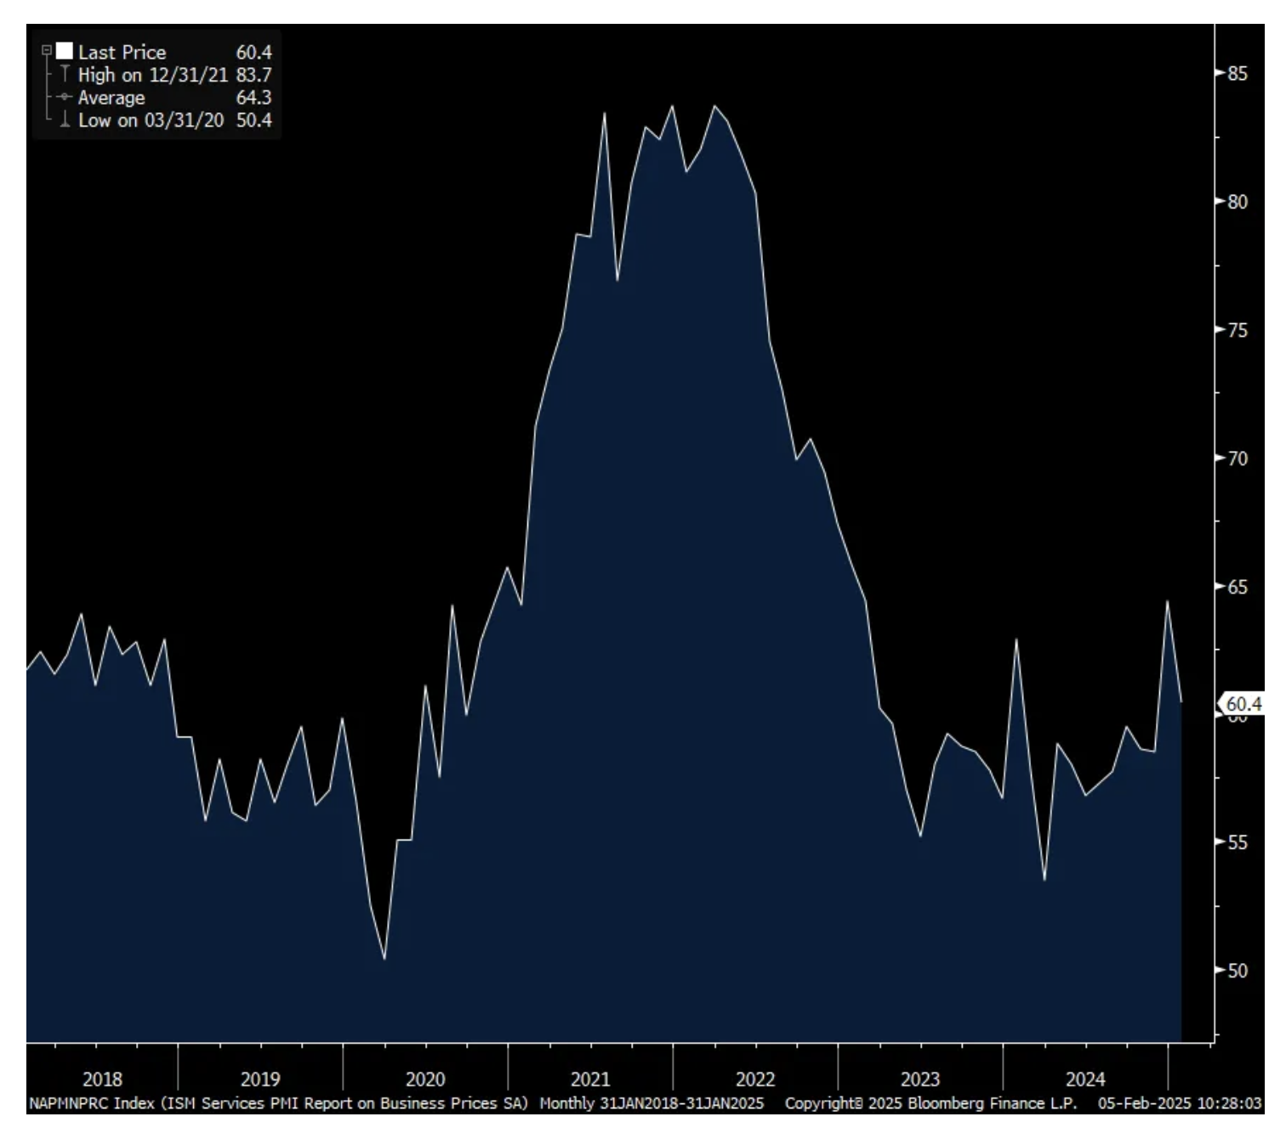Click the 85 tick on price axis
Screen dimensions: 1286x1128
pos(1238,74)
